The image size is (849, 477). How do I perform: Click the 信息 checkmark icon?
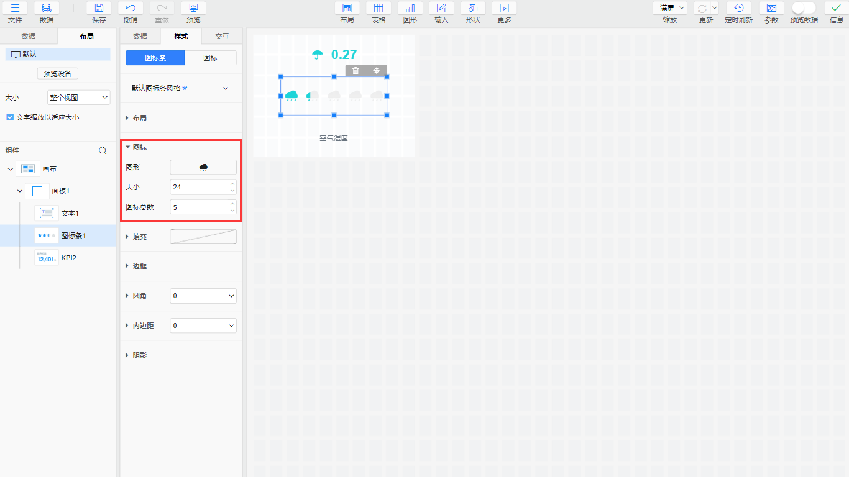click(x=837, y=8)
